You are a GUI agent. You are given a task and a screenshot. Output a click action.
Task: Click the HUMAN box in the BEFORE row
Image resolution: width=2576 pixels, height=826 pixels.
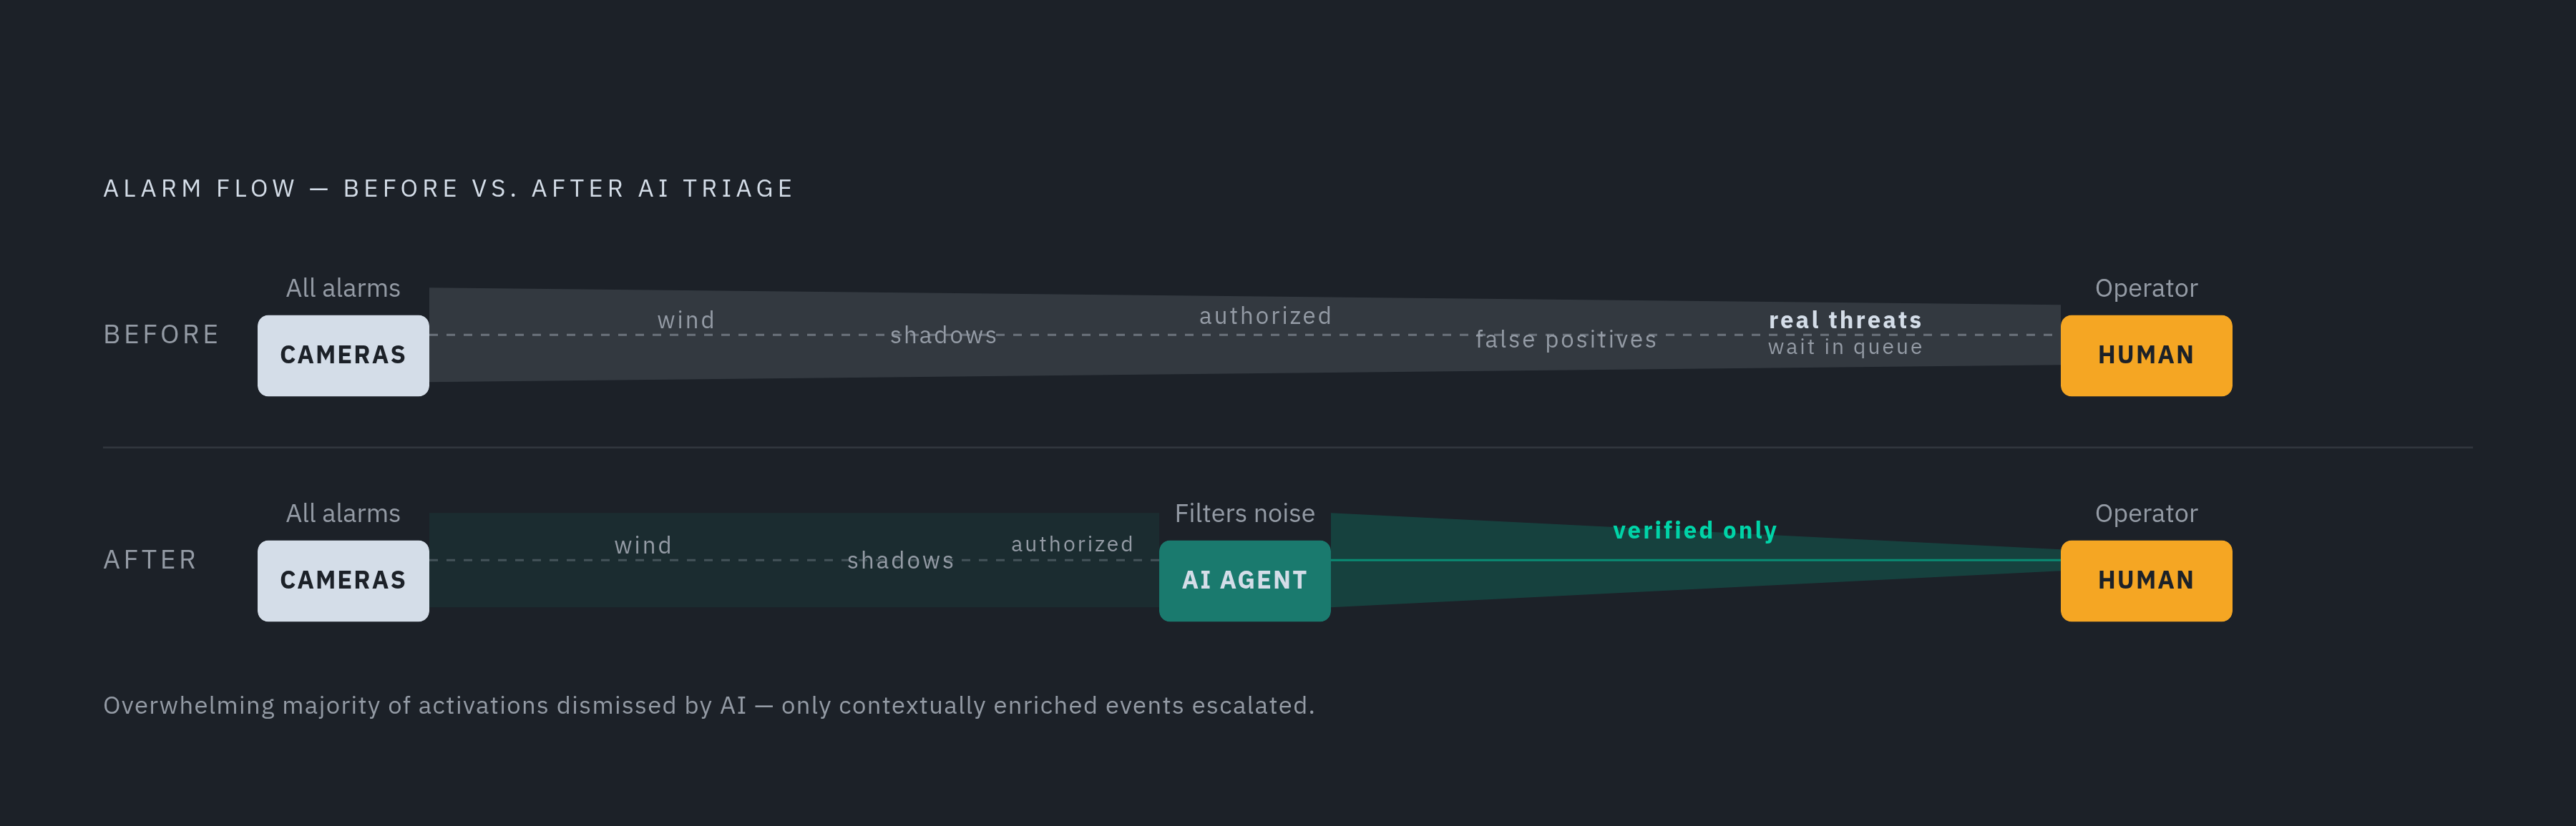tap(2146, 355)
